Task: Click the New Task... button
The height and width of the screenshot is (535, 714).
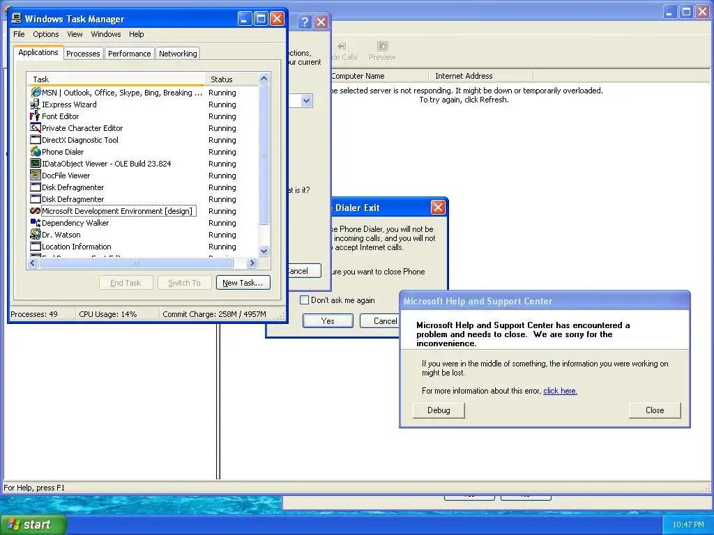Action: pyautogui.click(x=243, y=283)
